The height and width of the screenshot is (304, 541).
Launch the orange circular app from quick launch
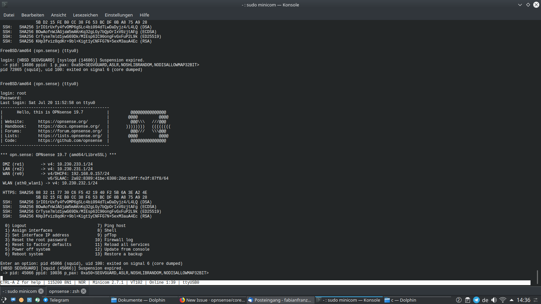click(21, 300)
